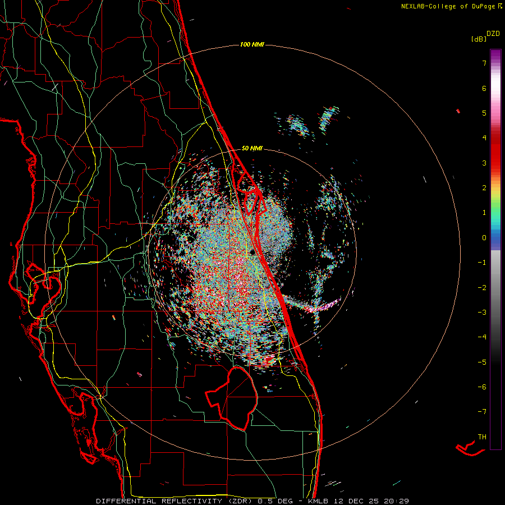Click the 100 NMI range ring label
The image size is (505, 505).
pyautogui.click(x=252, y=44)
